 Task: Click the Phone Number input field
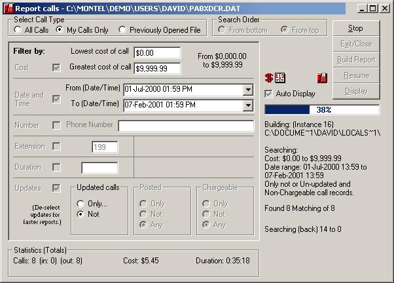pyautogui.click(x=186, y=126)
